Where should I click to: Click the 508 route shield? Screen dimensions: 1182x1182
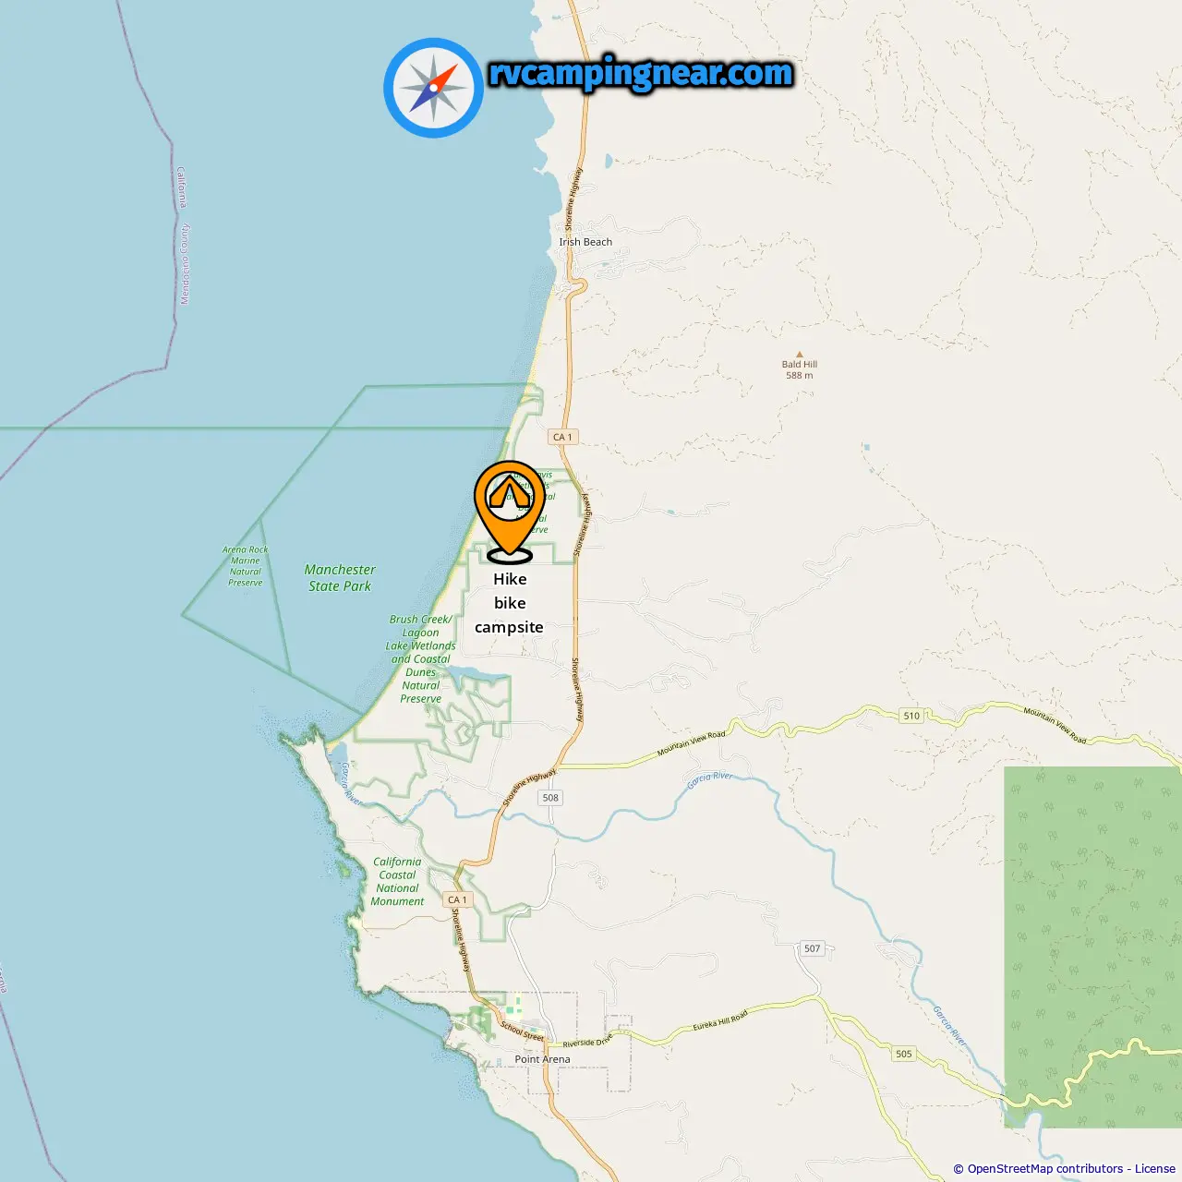pyautogui.click(x=550, y=798)
